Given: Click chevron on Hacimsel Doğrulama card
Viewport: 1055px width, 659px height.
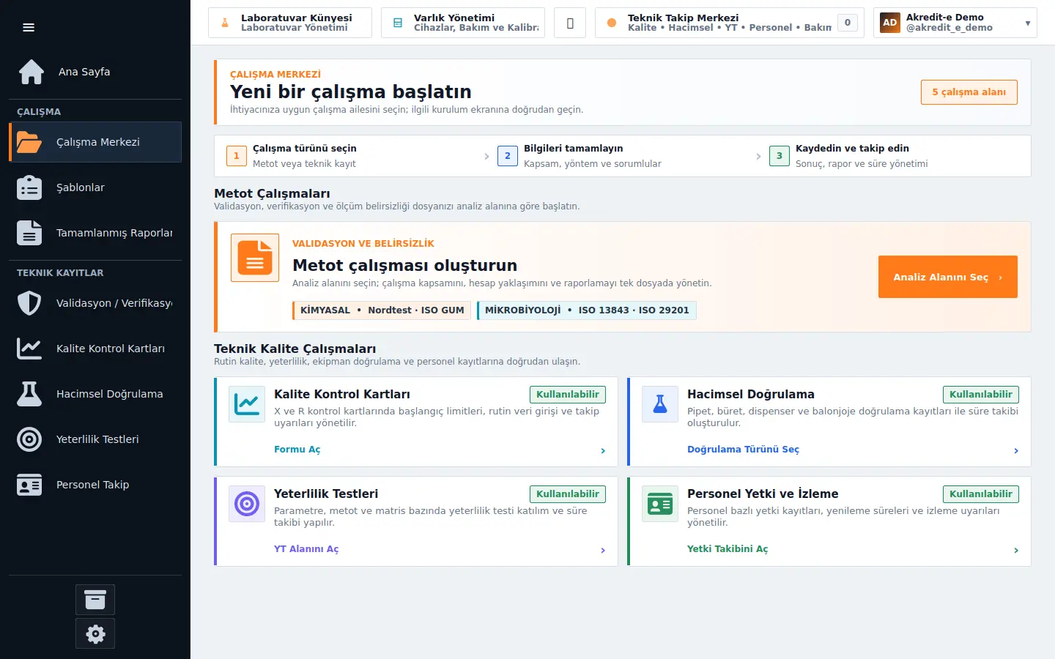Looking at the screenshot, I should [x=1016, y=450].
